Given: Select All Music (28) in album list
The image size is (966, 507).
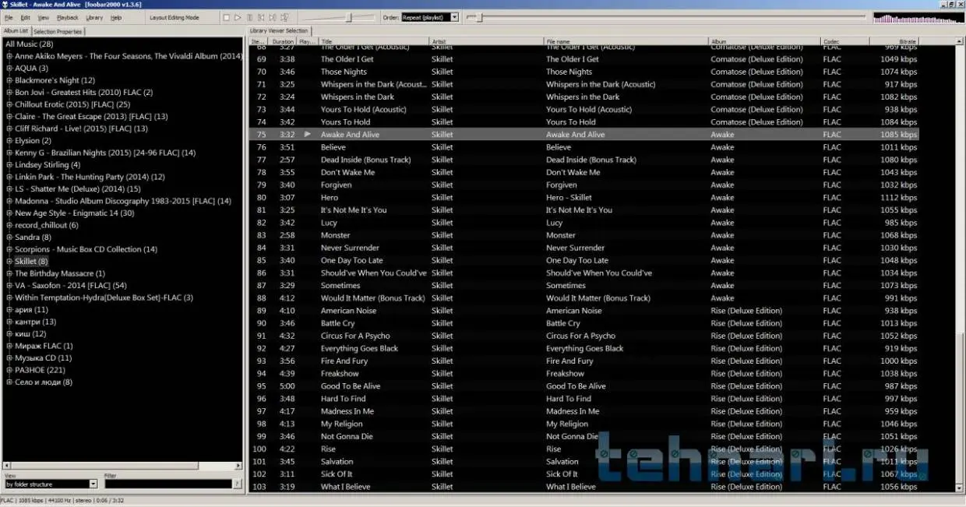Looking at the screenshot, I should click(x=30, y=44).
